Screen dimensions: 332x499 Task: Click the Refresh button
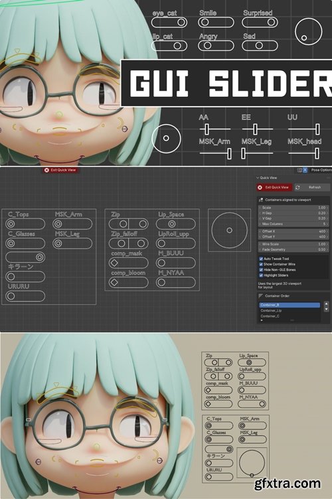point(311,187)
